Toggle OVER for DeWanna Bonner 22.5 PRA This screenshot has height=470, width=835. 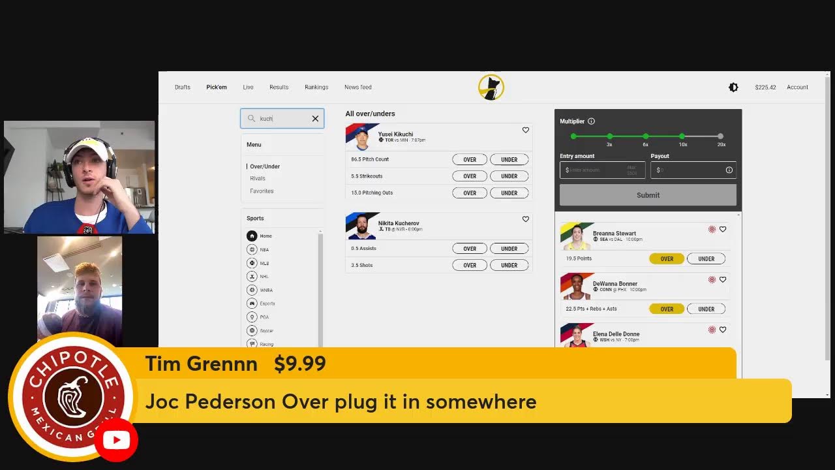(x=667, y=309)
